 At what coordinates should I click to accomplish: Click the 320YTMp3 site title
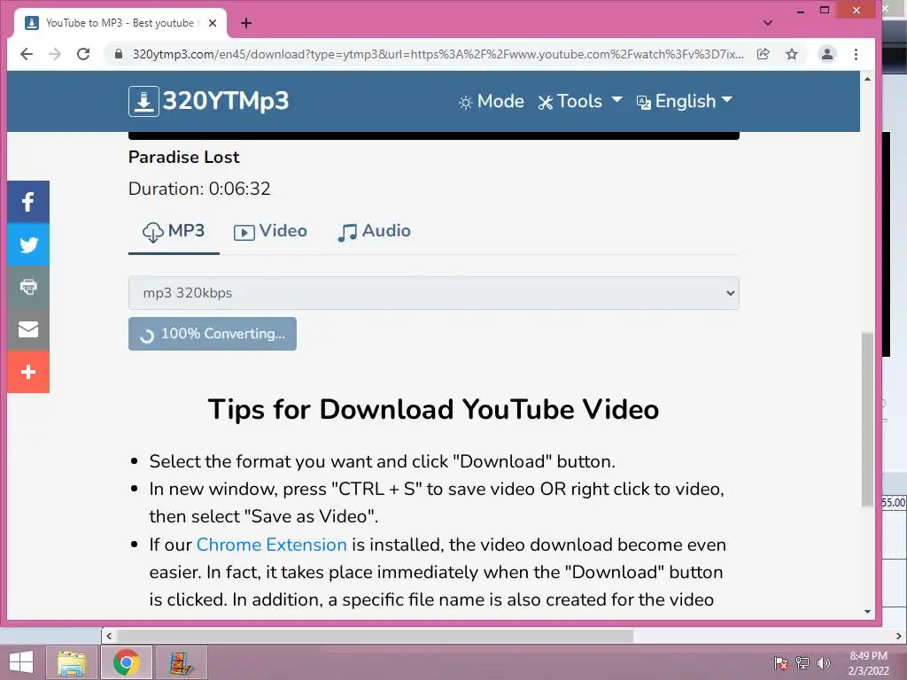point(226,101)
